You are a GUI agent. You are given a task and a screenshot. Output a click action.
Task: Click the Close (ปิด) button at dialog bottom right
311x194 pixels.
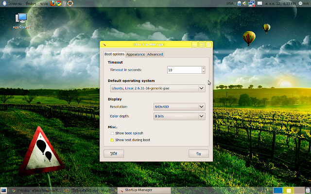(x=199, y=154)
